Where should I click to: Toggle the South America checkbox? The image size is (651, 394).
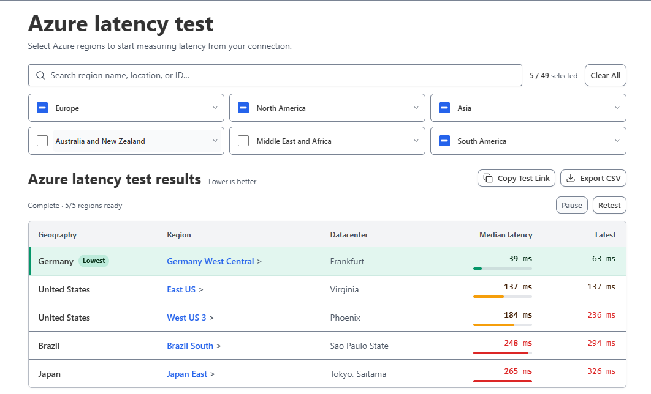pos(444,141)
